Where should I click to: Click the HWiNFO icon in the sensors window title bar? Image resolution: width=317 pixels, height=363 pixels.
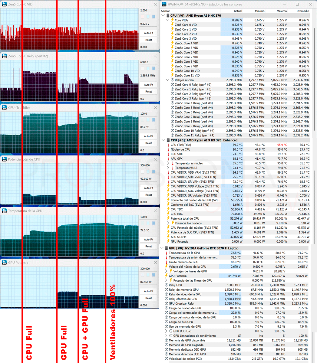click(164, 4)
